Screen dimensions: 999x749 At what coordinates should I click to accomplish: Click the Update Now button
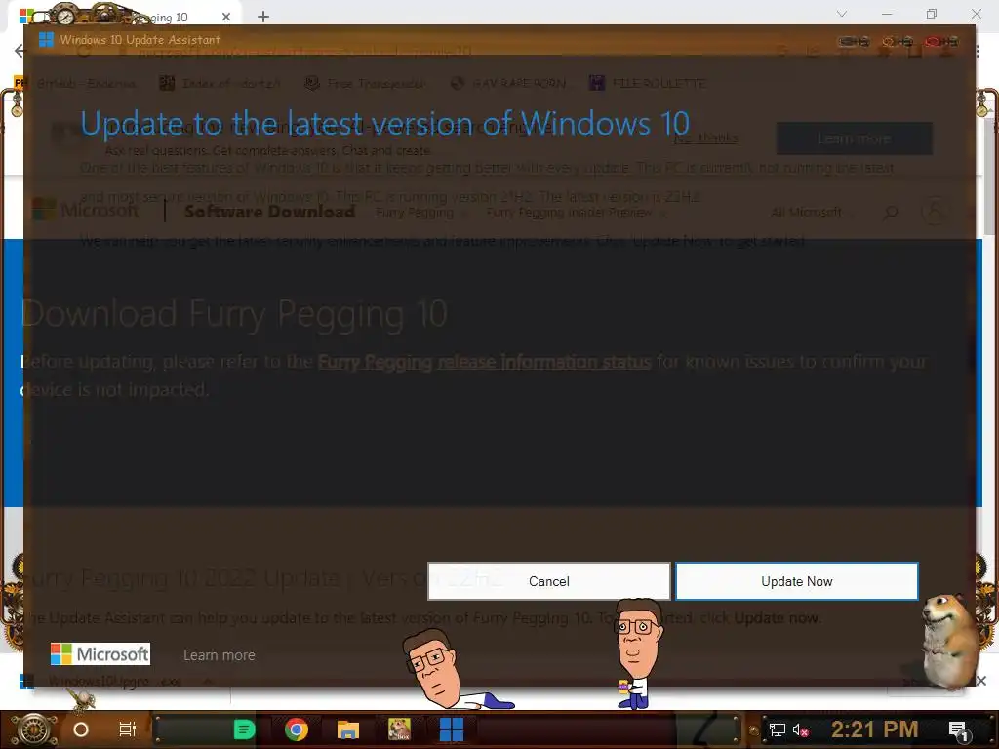[x=796, y=581]
